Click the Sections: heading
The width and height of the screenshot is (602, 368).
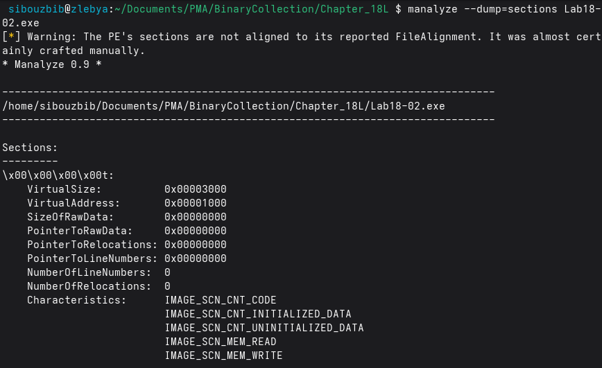30,148
